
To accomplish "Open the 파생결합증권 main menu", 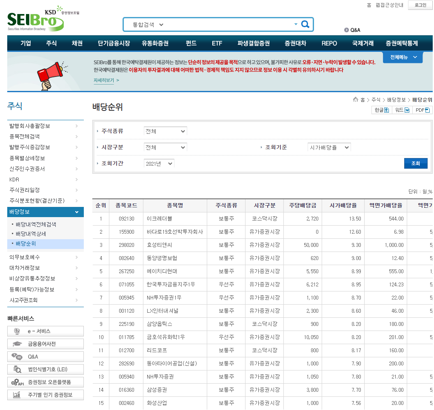I will click(254, 43).
